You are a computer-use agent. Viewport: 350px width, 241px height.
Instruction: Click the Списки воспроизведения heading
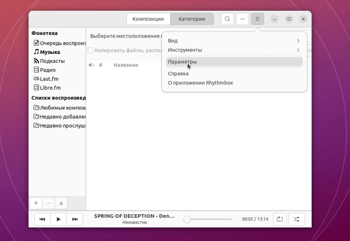point(59,98)
